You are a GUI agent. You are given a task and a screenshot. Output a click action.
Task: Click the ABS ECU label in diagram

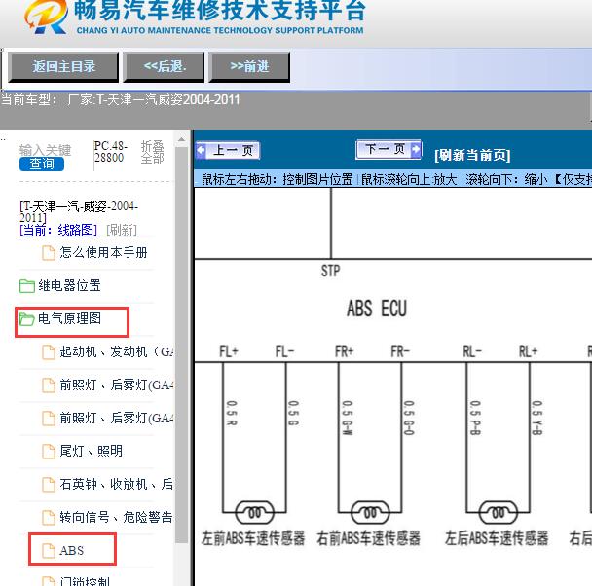point(377,309)
